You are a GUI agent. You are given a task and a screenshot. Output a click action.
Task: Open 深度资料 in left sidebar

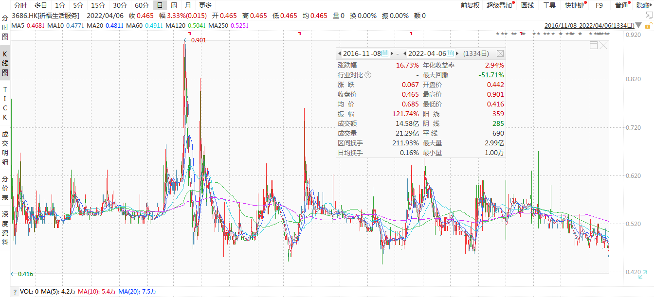5,228
